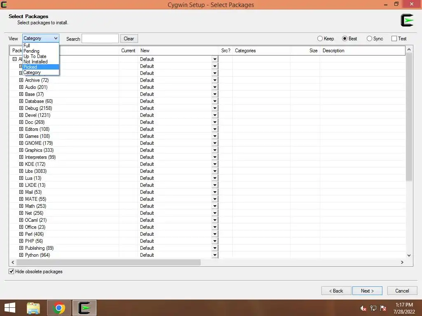Expand the Python (964) category
Viewport: 422px width, 316px height.
[21, 255]
